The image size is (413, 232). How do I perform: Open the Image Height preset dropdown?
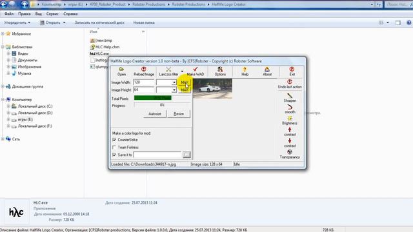tap(174, 90)
